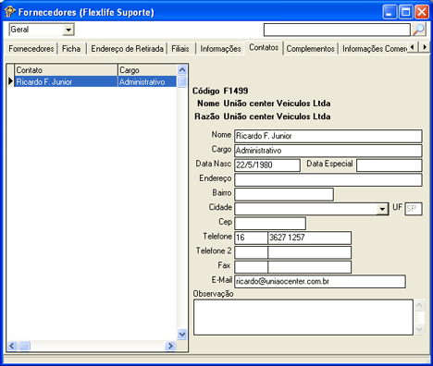Click the Cargo column header
Viewport: 433px width, 366px height.
(147, 70)
